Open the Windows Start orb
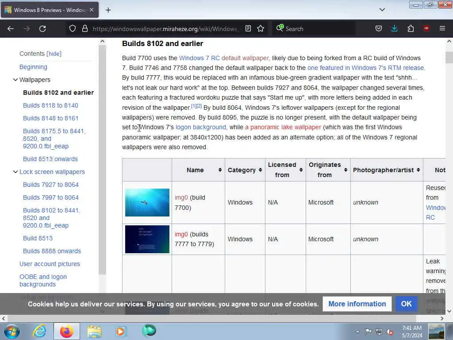This screenshot has width=453, height=340. [12, 331]
